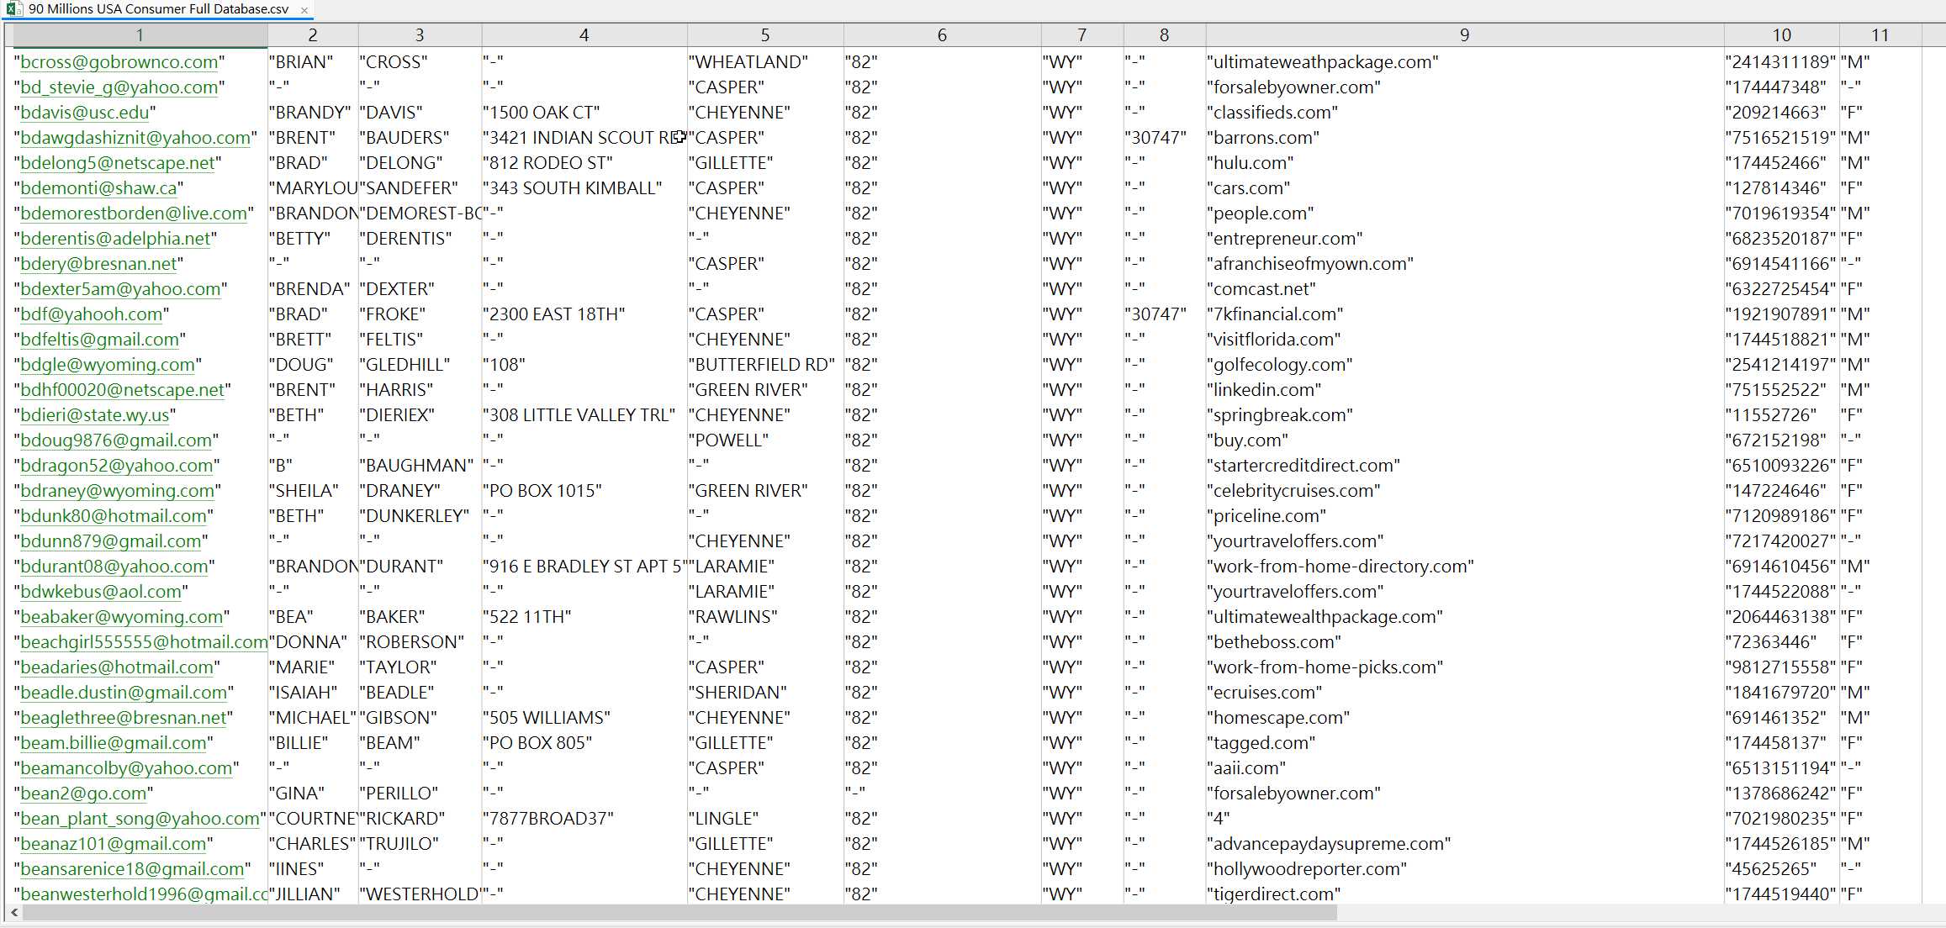Follow the bdfeltis@gmail.com link
This screenshot has width=1946, height=928.
pos(100,340)
